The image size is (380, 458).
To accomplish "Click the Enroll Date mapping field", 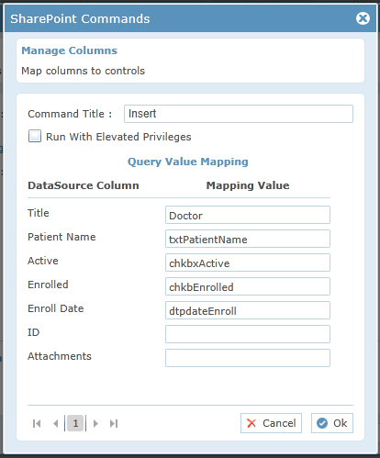I will (x=248, y=310).
